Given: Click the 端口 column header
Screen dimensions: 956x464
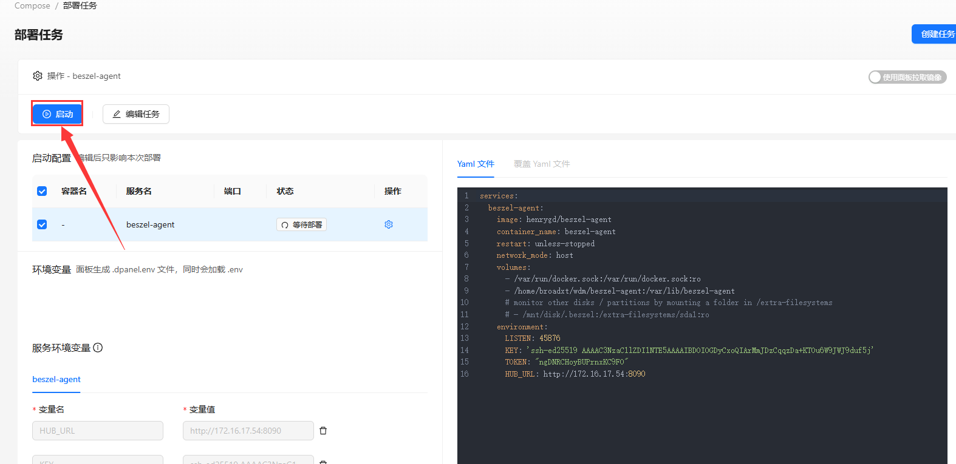Looking at the screenshot, I should [233, 191].
